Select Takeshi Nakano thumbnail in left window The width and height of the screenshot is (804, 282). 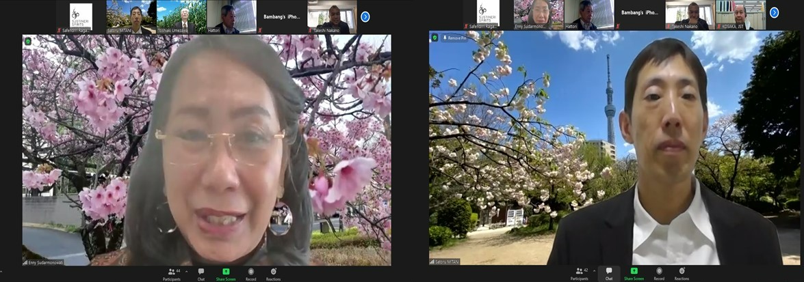pos(333,17)
